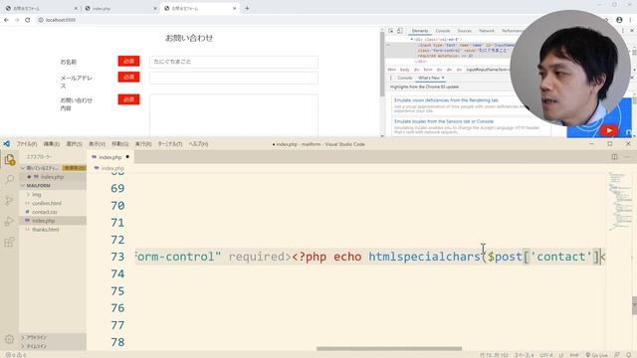Screen dimensions: 637x358
Task: Close the first browser tab
Action: [x=76, y=8]
